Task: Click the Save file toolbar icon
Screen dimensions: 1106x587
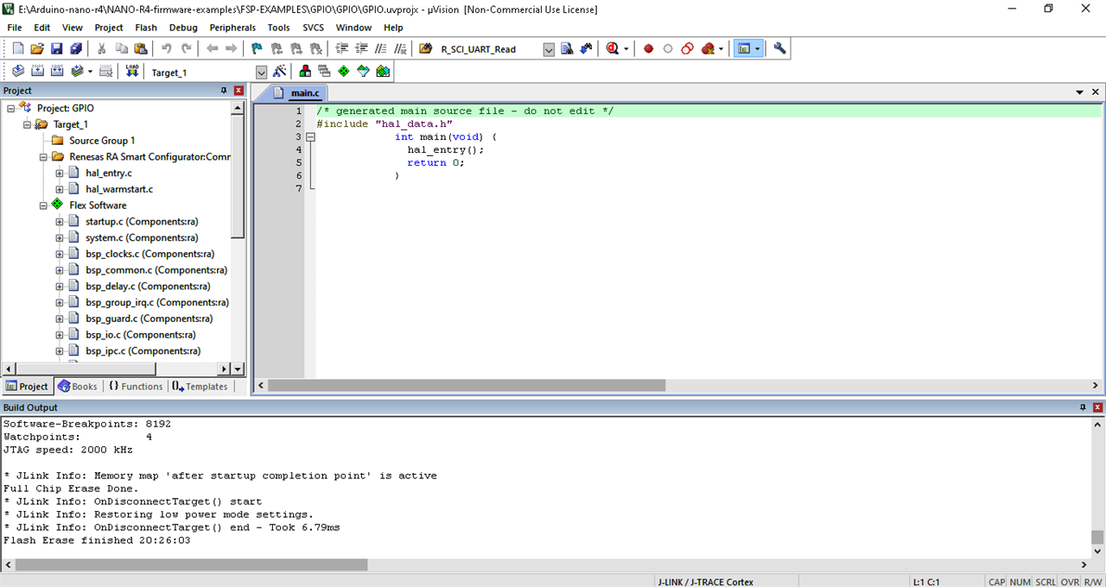Action: 56,49
